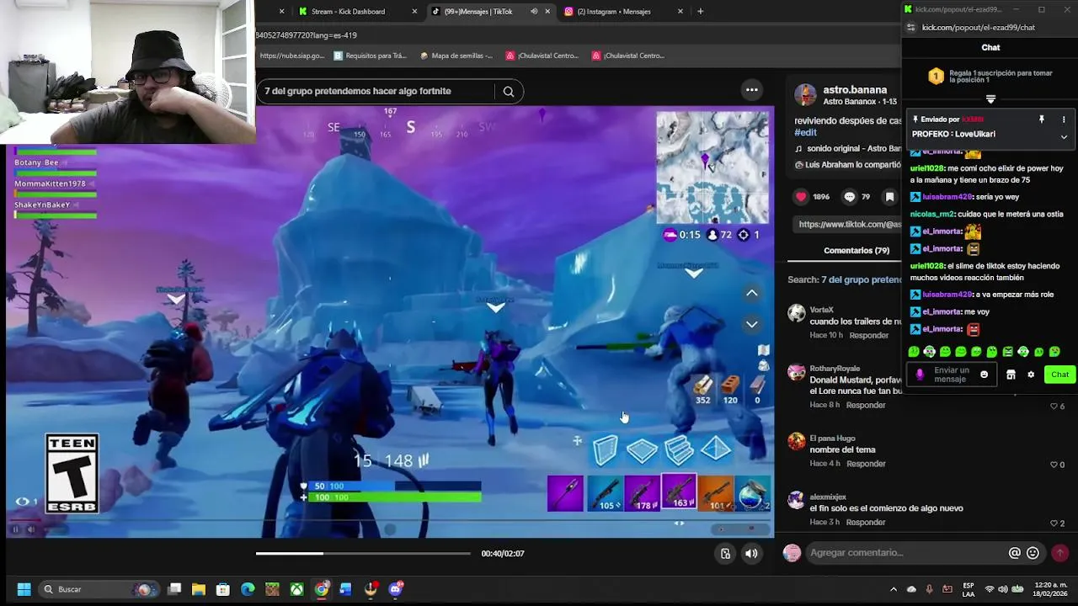Open the emoji picker in the TikTok comment box
The image size is (1078, 606).
tap(1033, 553)
